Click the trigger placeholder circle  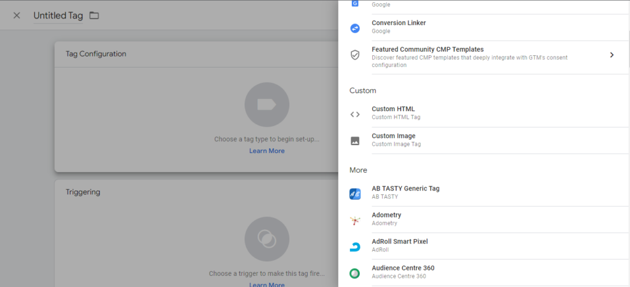267,239
